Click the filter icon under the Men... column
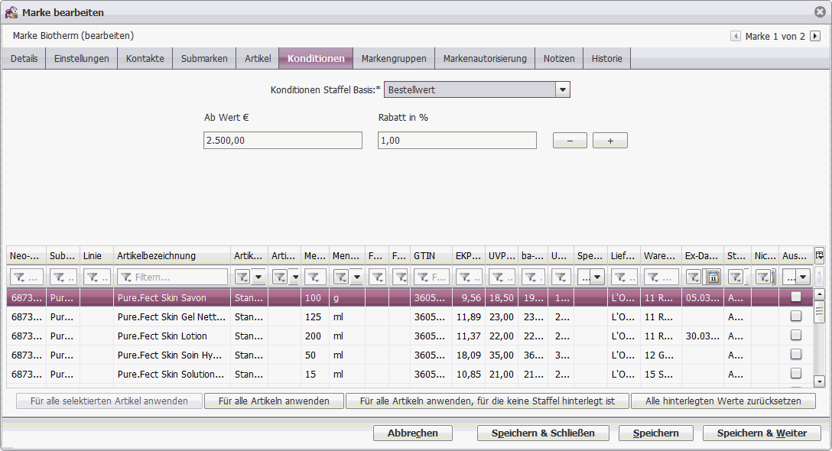 point(340,277)
